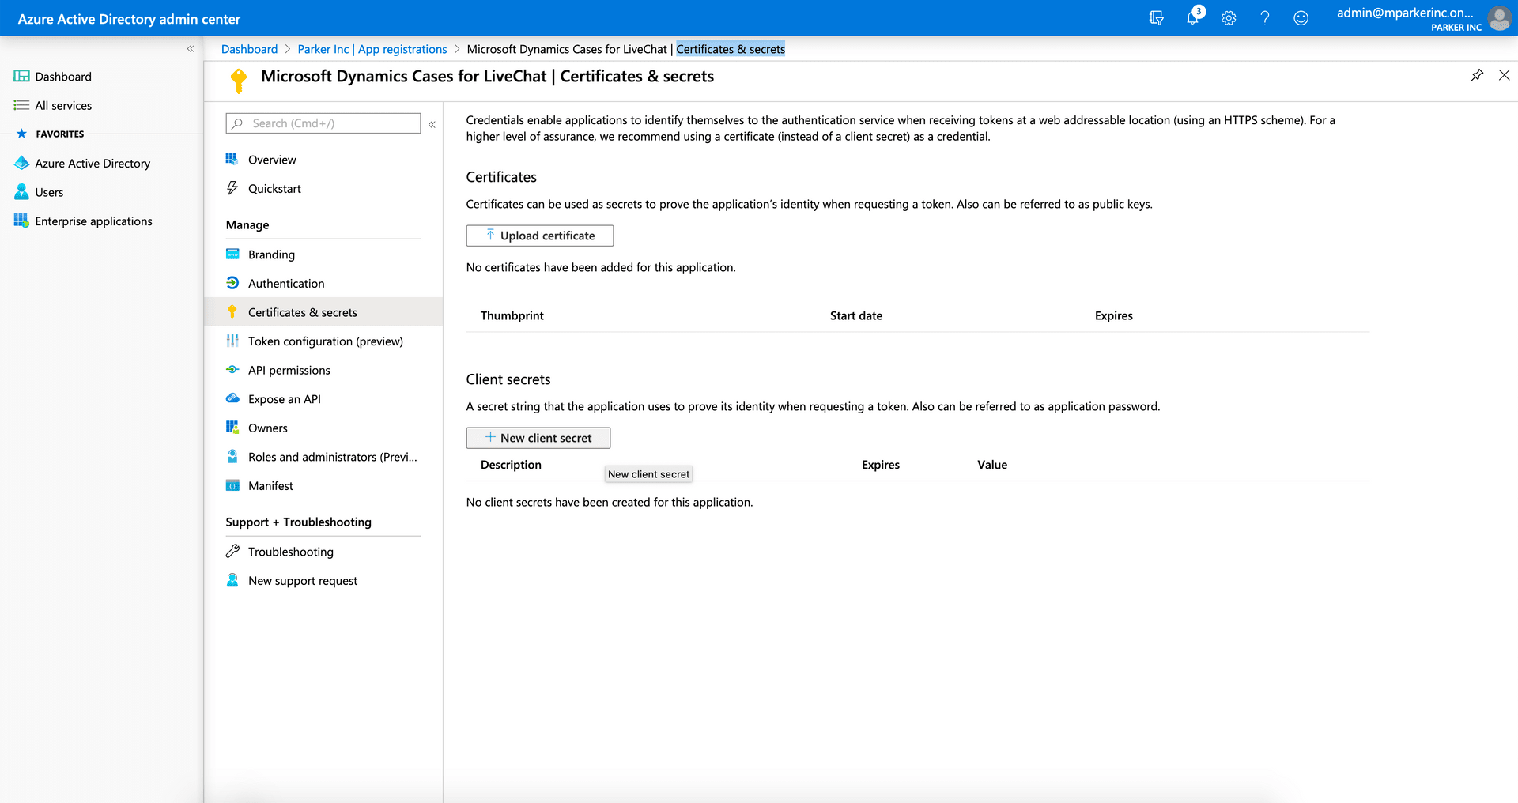Select the API permissions icon
1518x803 pixels.
point(232,369)
